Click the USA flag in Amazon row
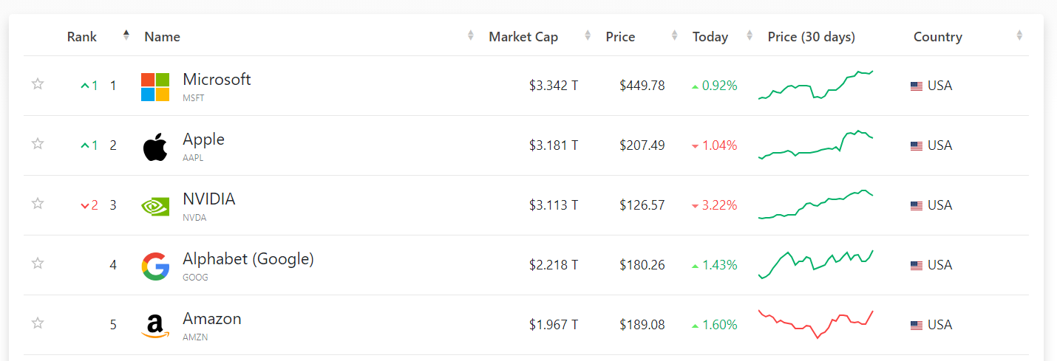Screen dimensions: 1057x361 917,326
